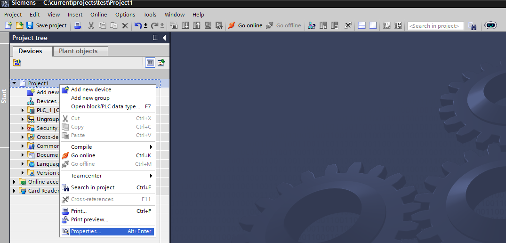Open Teamcenter submenu in context menu
Viewport: 506px width, 243px height.
(x=108, y=176)
